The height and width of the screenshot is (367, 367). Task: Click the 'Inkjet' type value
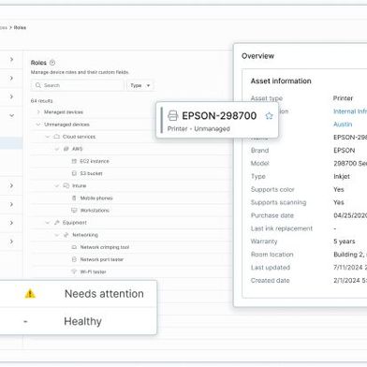(342, 176)
